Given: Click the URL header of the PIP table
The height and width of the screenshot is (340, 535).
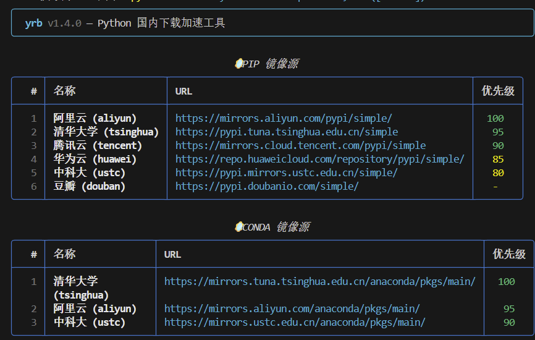Looking at the screenshot, I should [183, 91].
